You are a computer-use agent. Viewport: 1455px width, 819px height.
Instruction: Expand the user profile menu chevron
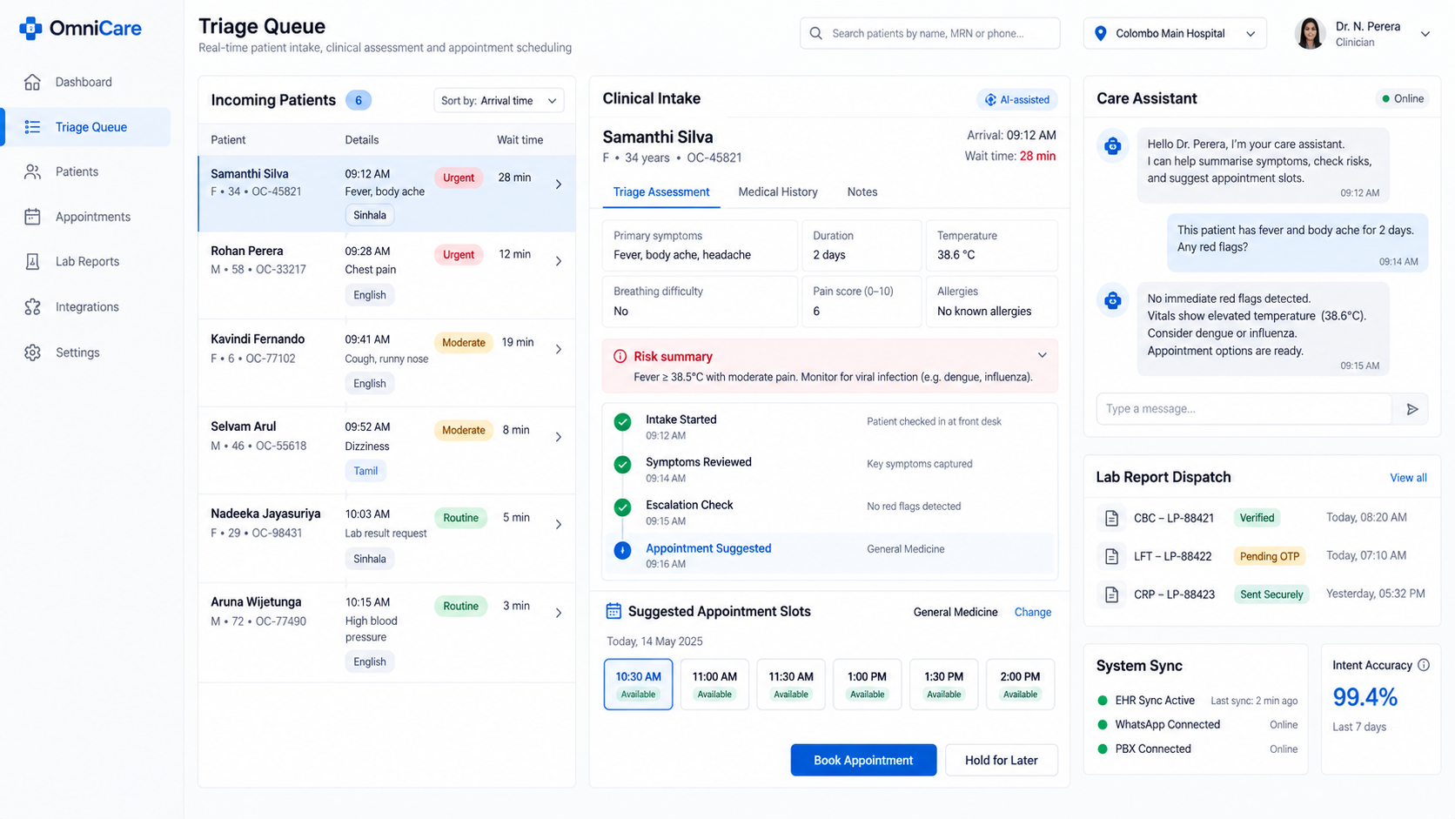[1425, 34]
